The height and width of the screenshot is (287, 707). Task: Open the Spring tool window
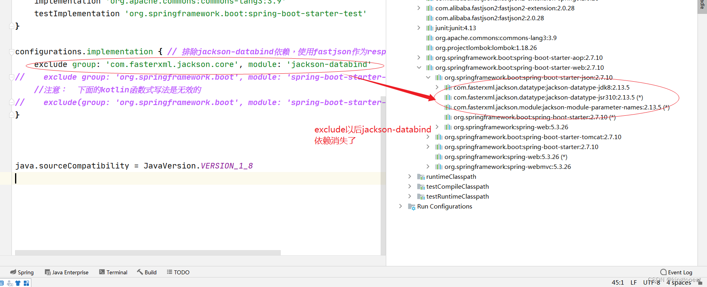coord(22,272)
